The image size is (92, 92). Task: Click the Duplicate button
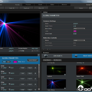click(26, 8)
